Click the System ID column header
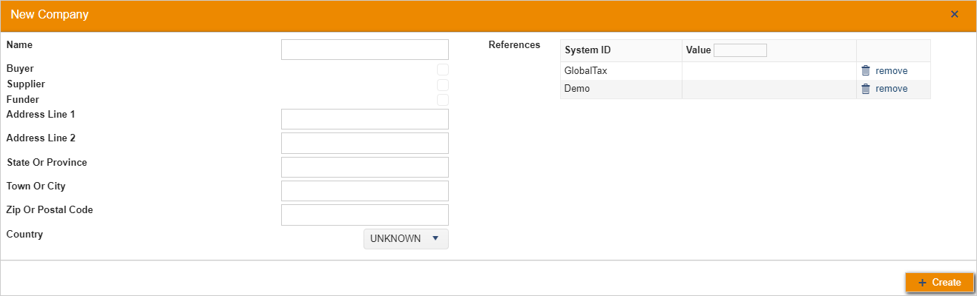This screenshot has height=296, width=977. (588, 50)
